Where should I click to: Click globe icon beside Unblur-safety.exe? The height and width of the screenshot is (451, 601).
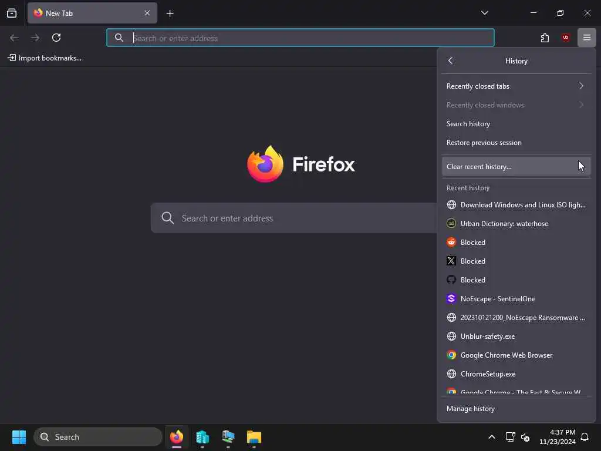(x=451, y=336)
